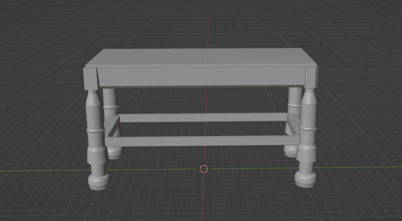This screenshot has width=402, height=221.
Task: Click the front-left corner block under the tabletop
Action: click(x=90, y=79)
